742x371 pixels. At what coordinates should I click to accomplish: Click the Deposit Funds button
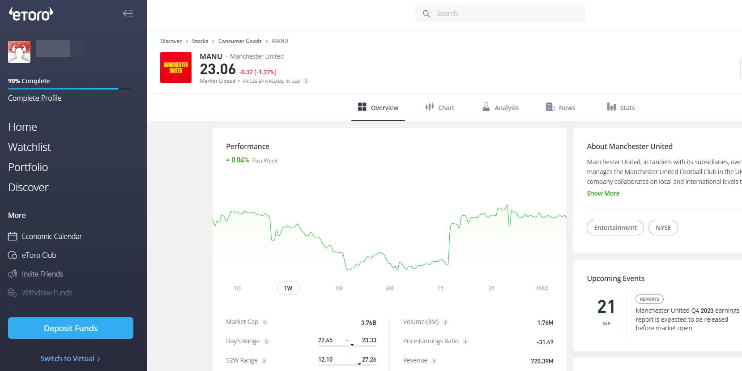coord(71,328)
